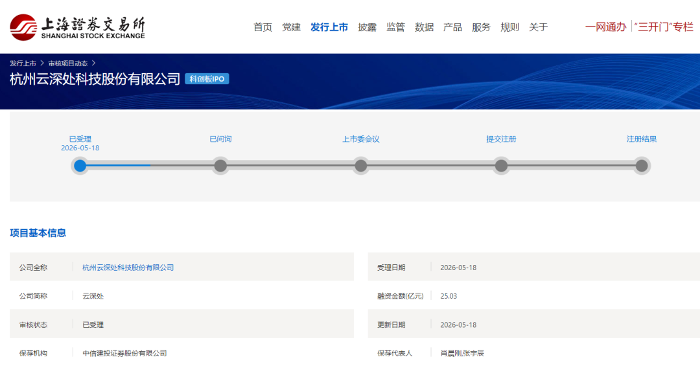This screenshot has width=700, height=366.
Task: Click the 提交注册 stage label
Action: pyautogui.click(x=501, y=139)
